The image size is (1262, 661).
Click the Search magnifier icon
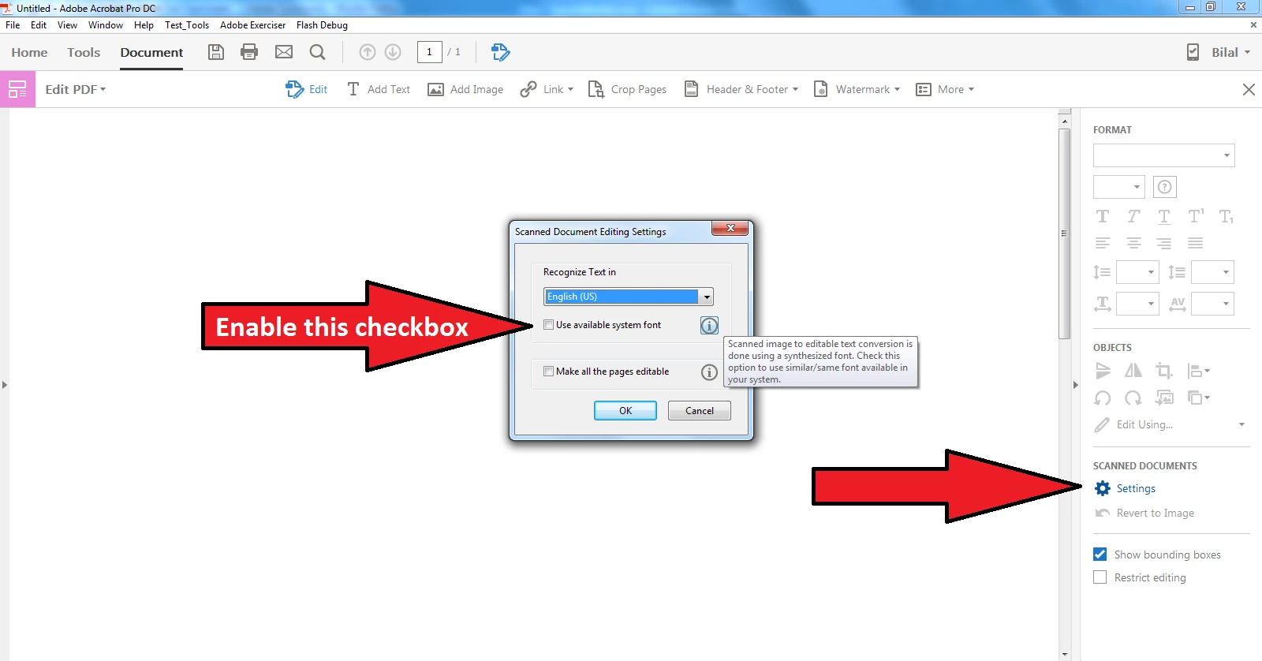click(x=317, y=52)
